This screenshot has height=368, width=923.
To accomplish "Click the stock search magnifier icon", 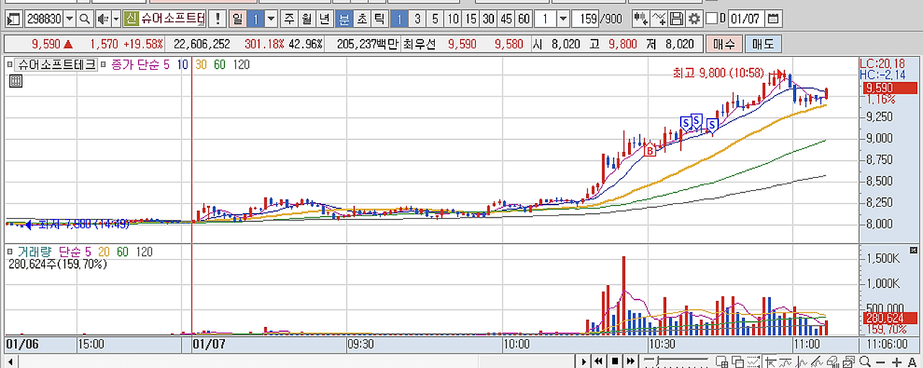I will click(x=85, y=19).
